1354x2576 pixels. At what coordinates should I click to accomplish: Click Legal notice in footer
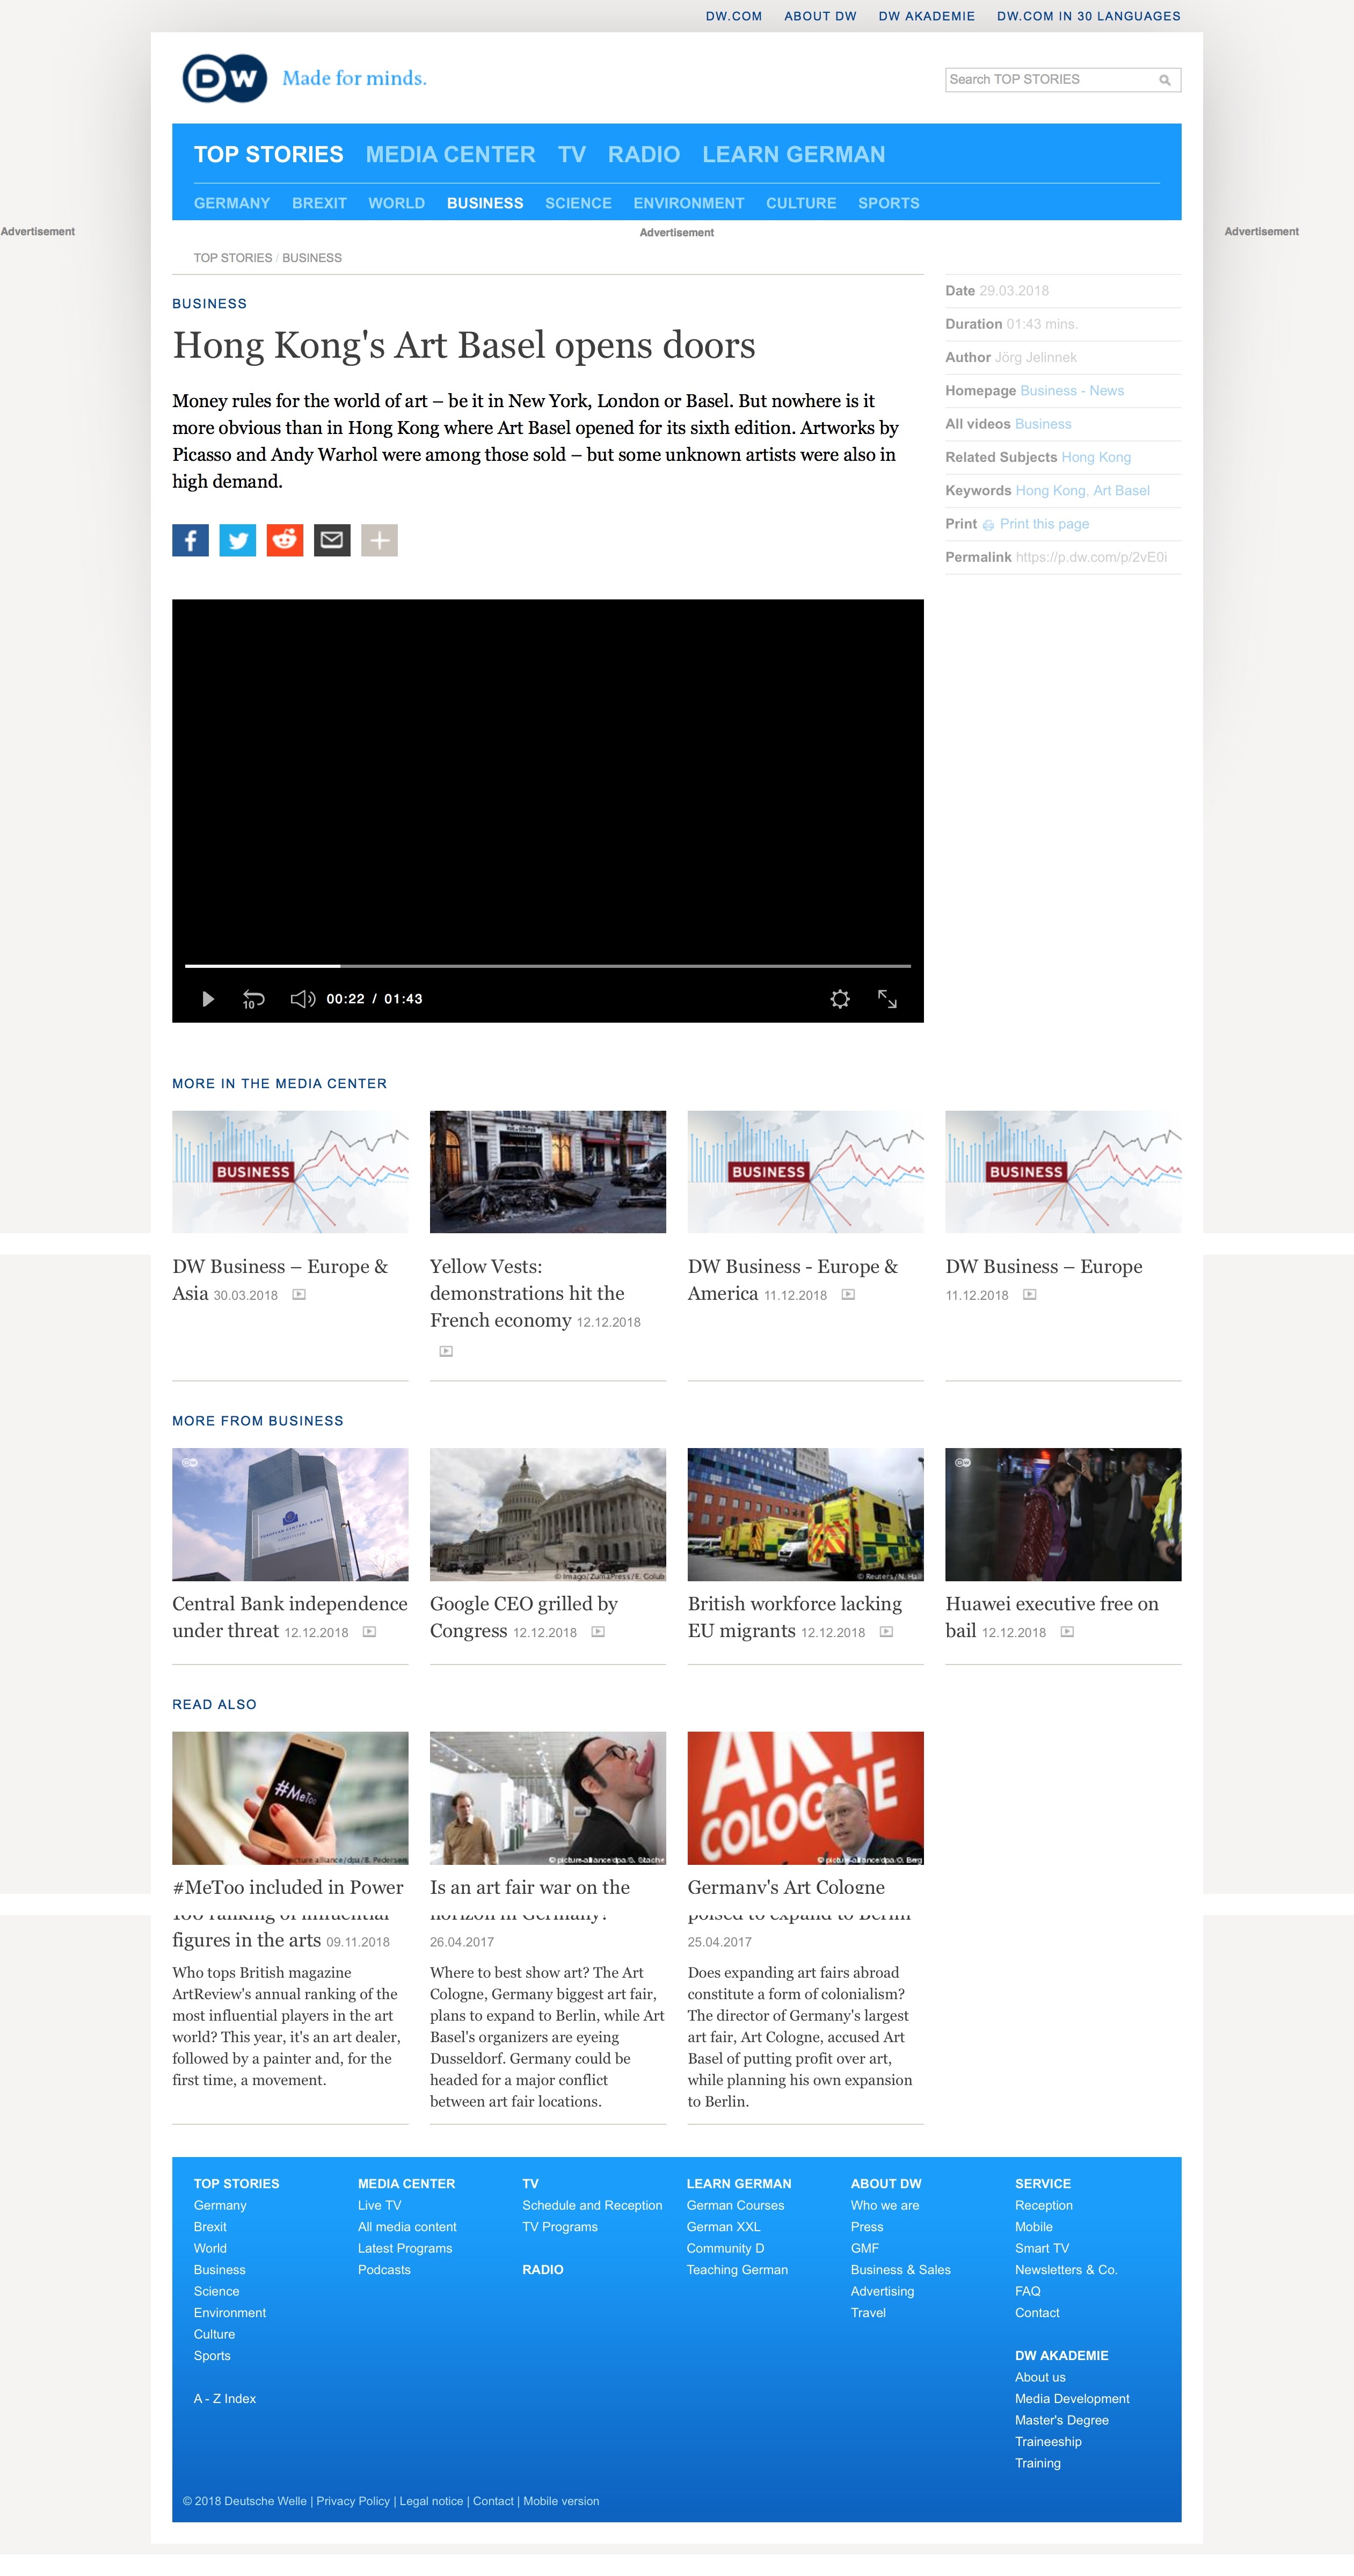point(432,2501)
